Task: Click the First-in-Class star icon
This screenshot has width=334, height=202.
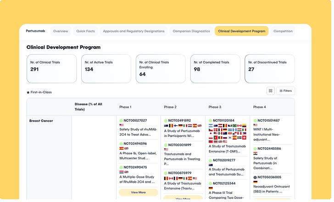Action: [x=28, y=92]
